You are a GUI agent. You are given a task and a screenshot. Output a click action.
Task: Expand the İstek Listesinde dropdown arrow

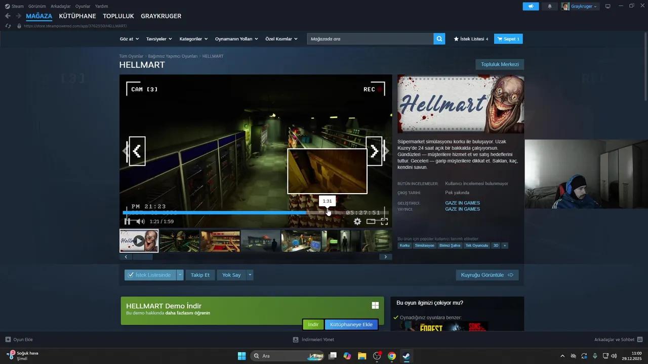tap(180, 275)
